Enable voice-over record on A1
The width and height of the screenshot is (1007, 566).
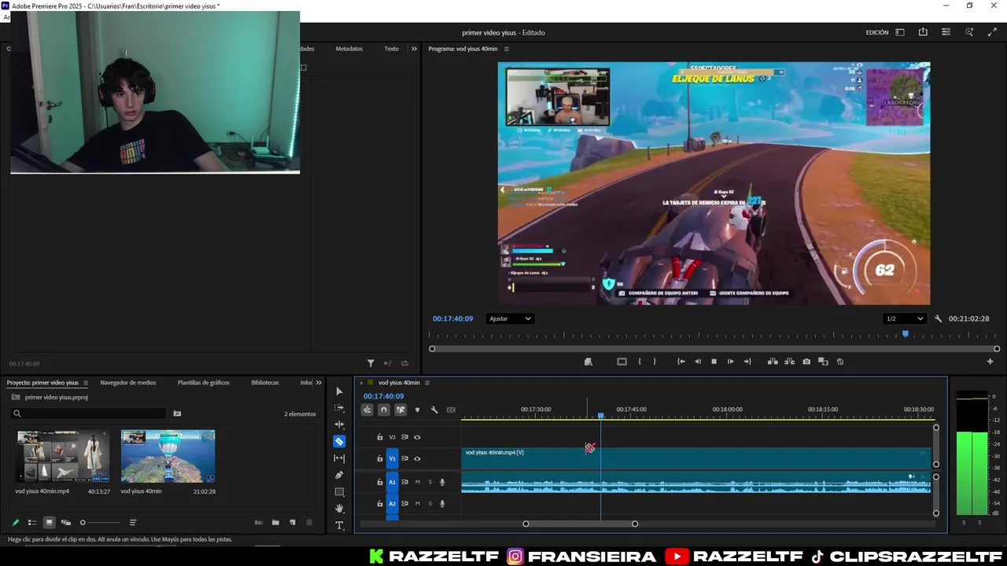pos(442,482)
